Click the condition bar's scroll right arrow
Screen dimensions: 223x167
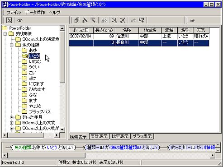pyautogui.click(x=213, y=155)
